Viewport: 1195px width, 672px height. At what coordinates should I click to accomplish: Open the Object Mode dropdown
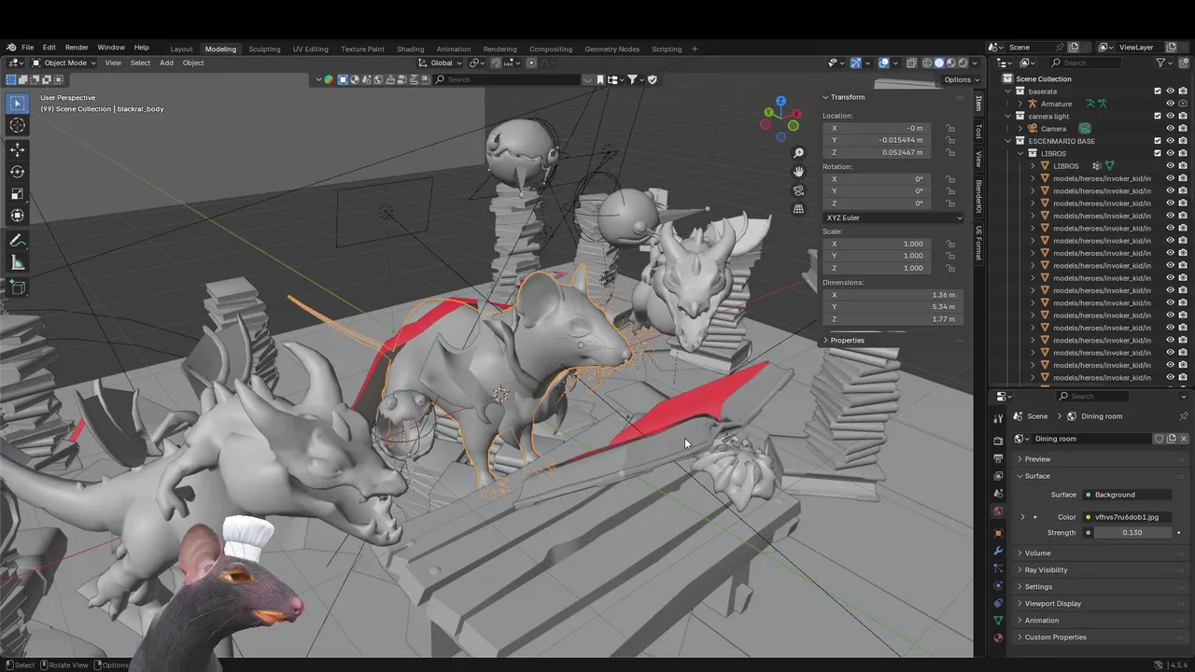63,63
